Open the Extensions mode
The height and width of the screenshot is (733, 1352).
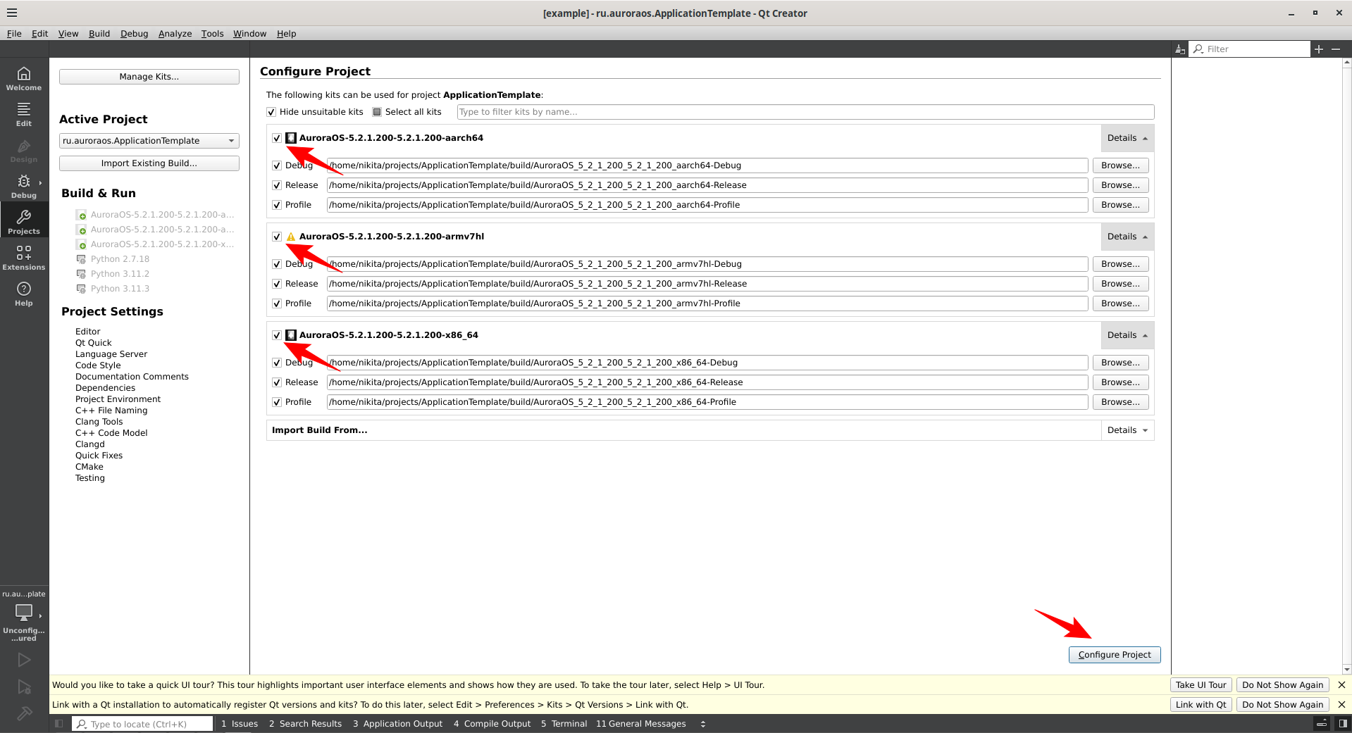24,257
